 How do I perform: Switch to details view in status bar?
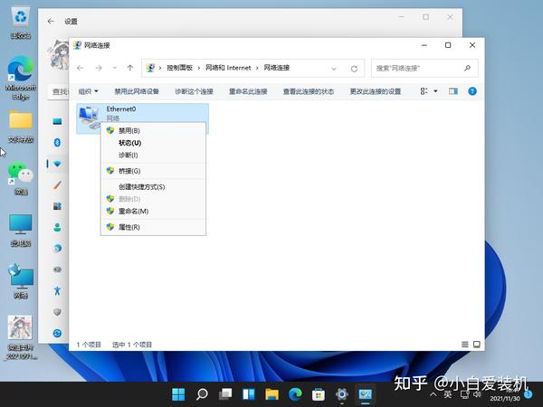pyautogui.click(x=465, y=345)
